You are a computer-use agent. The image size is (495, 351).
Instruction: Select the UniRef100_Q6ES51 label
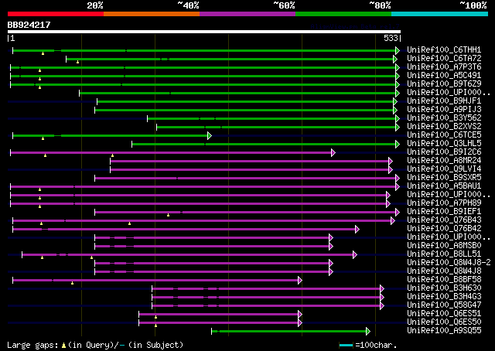[x=444, y=314]
